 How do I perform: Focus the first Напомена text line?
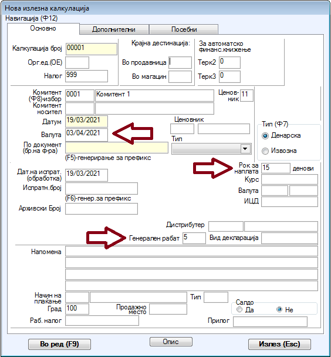191,251
